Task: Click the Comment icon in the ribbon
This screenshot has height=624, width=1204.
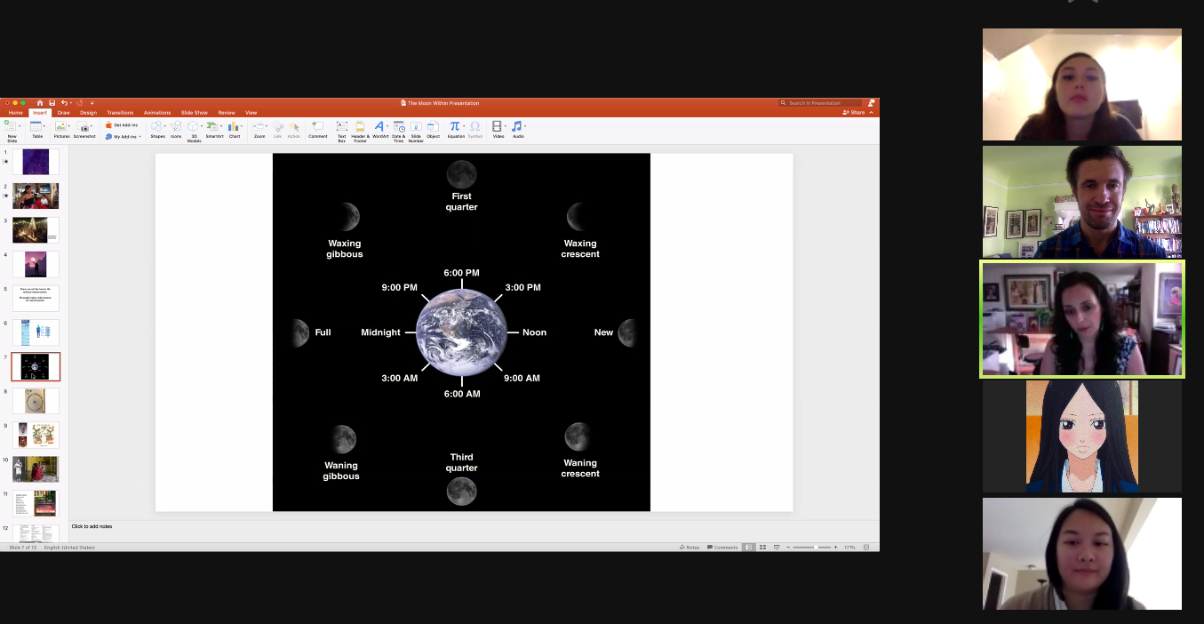Action: [x=317, y=127]
